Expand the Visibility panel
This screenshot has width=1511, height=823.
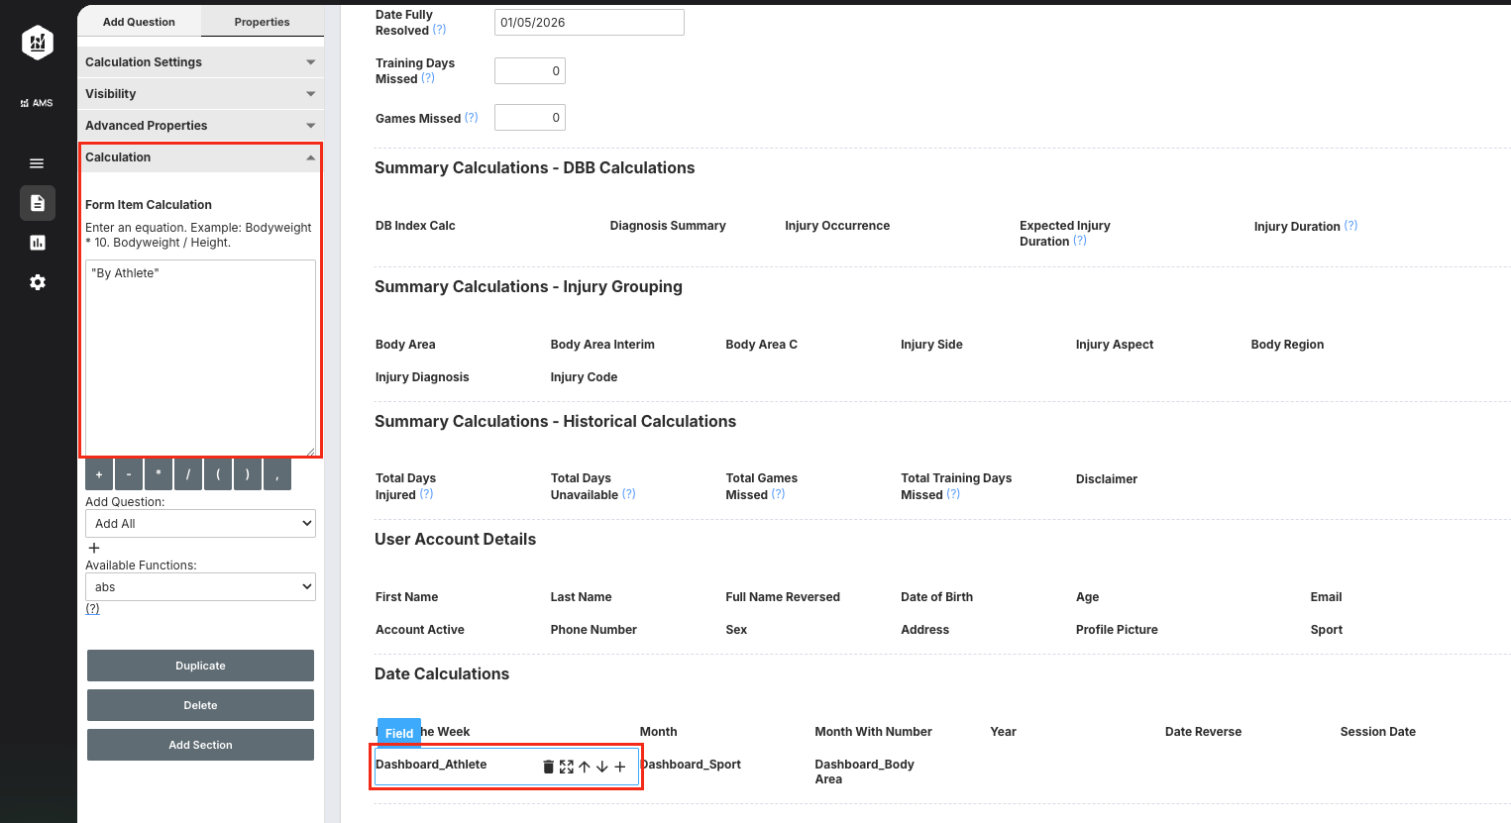tap(201, 94)
